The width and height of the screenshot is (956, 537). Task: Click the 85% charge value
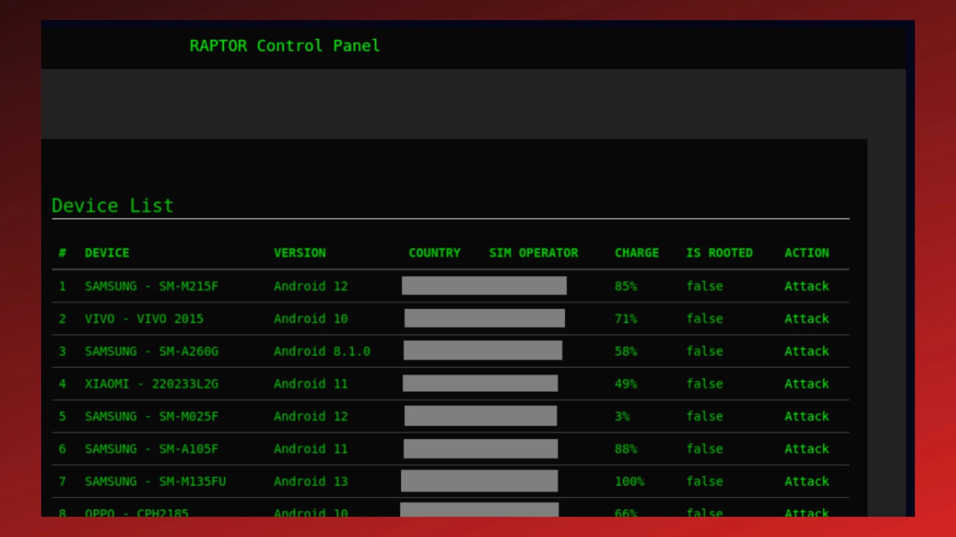coord(626,286)
